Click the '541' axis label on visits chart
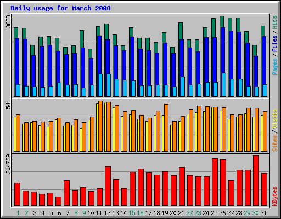The image size is (281, 219). pos(8,105)
